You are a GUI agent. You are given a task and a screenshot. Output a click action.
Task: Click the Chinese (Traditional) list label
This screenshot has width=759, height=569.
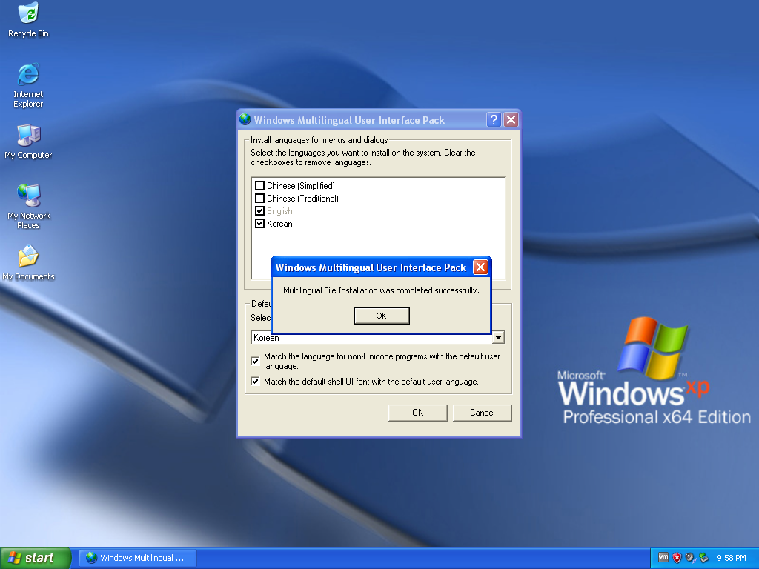302,199
